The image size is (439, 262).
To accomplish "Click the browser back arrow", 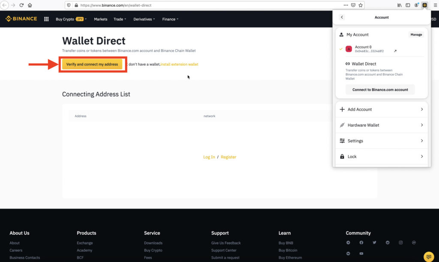I will click(x=4, y=5).
